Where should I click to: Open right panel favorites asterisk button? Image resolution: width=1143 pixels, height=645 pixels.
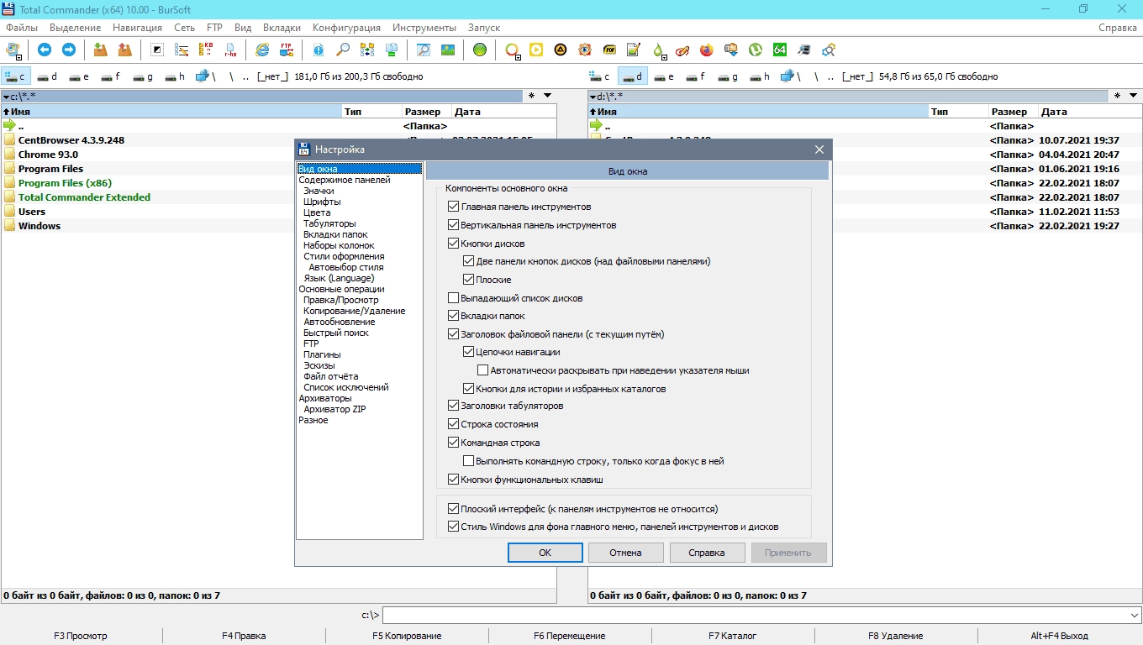click(x=1117, y=97)
